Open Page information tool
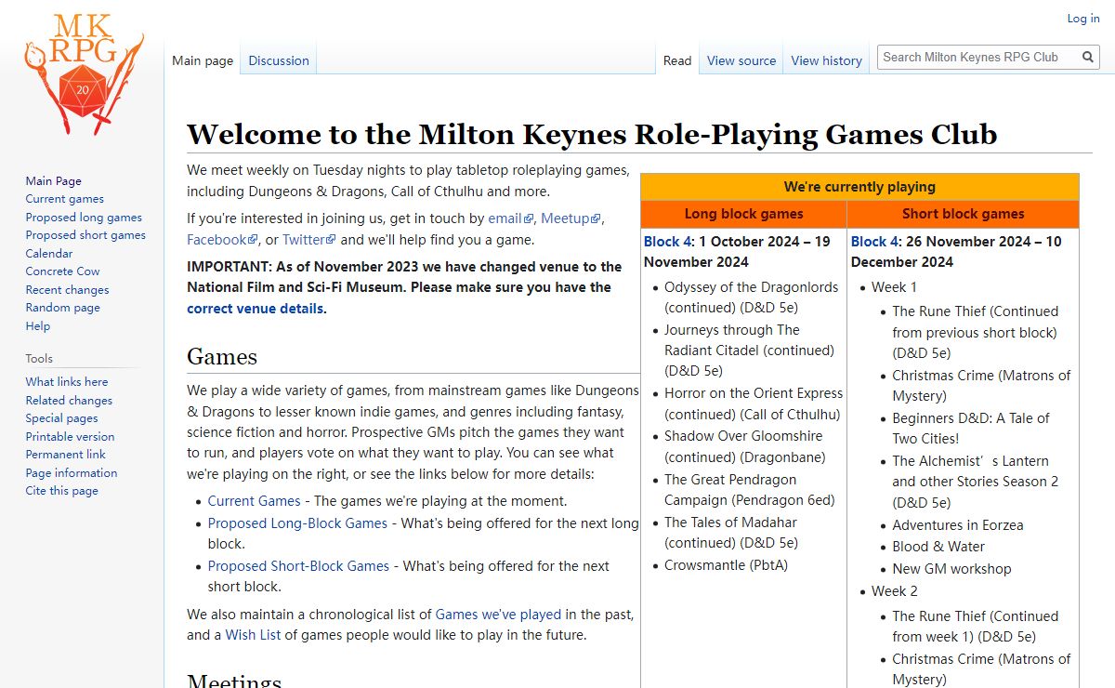The height and width of the screenshot is (688, 1115). (72, 473)
